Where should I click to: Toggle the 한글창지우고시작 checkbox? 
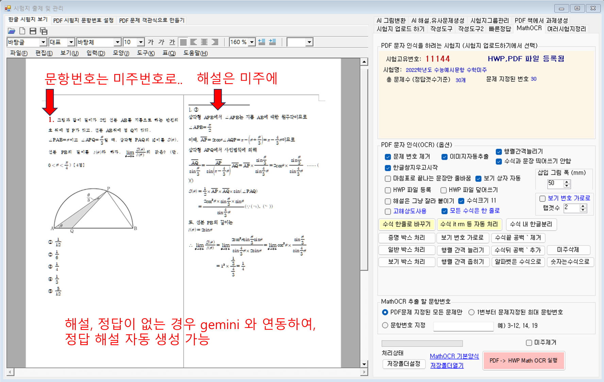click(388, 168)
